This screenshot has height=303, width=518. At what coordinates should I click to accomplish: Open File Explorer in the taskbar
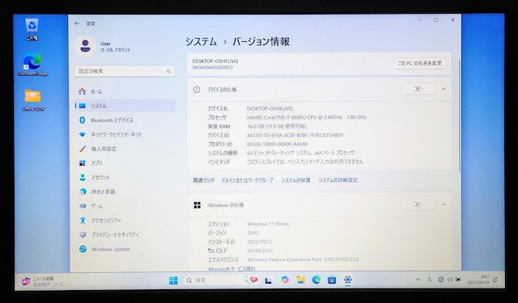point(300,280)
